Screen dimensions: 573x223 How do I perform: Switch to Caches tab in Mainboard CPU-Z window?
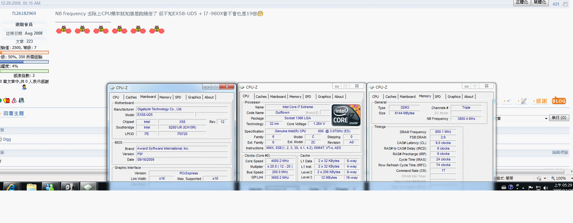point(131,97)
